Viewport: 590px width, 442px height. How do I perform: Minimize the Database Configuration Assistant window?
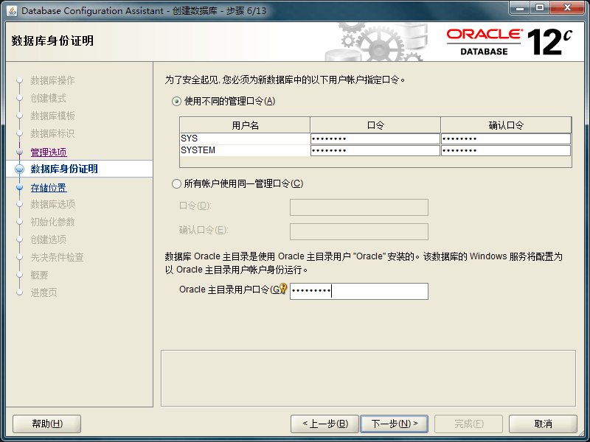point(519,10)
